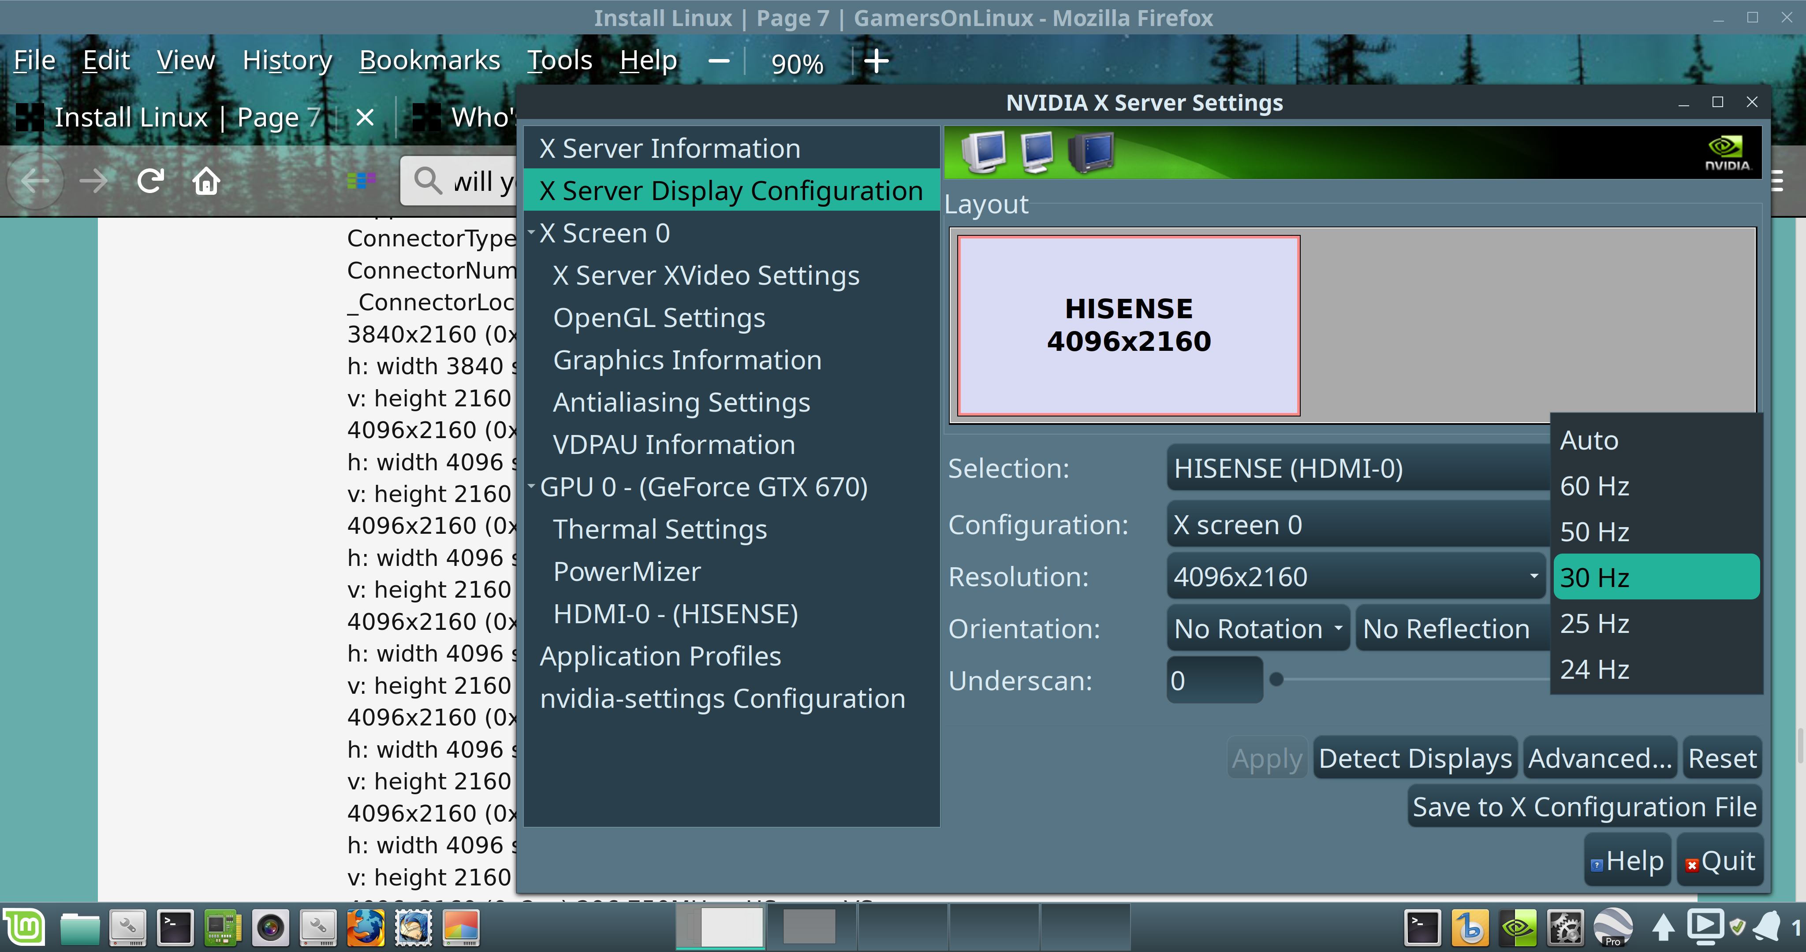Click the Underscan value field
The width and height of the screenshot is (1806, 952).
pos(1215,680)
